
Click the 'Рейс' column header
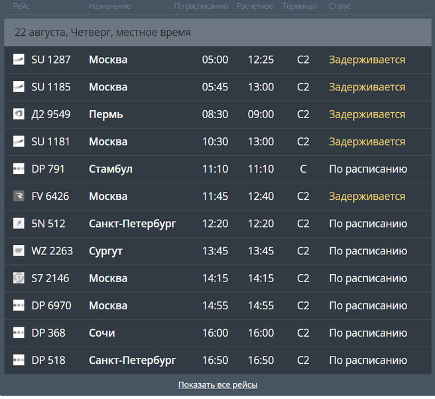click(x=22, y=6)
